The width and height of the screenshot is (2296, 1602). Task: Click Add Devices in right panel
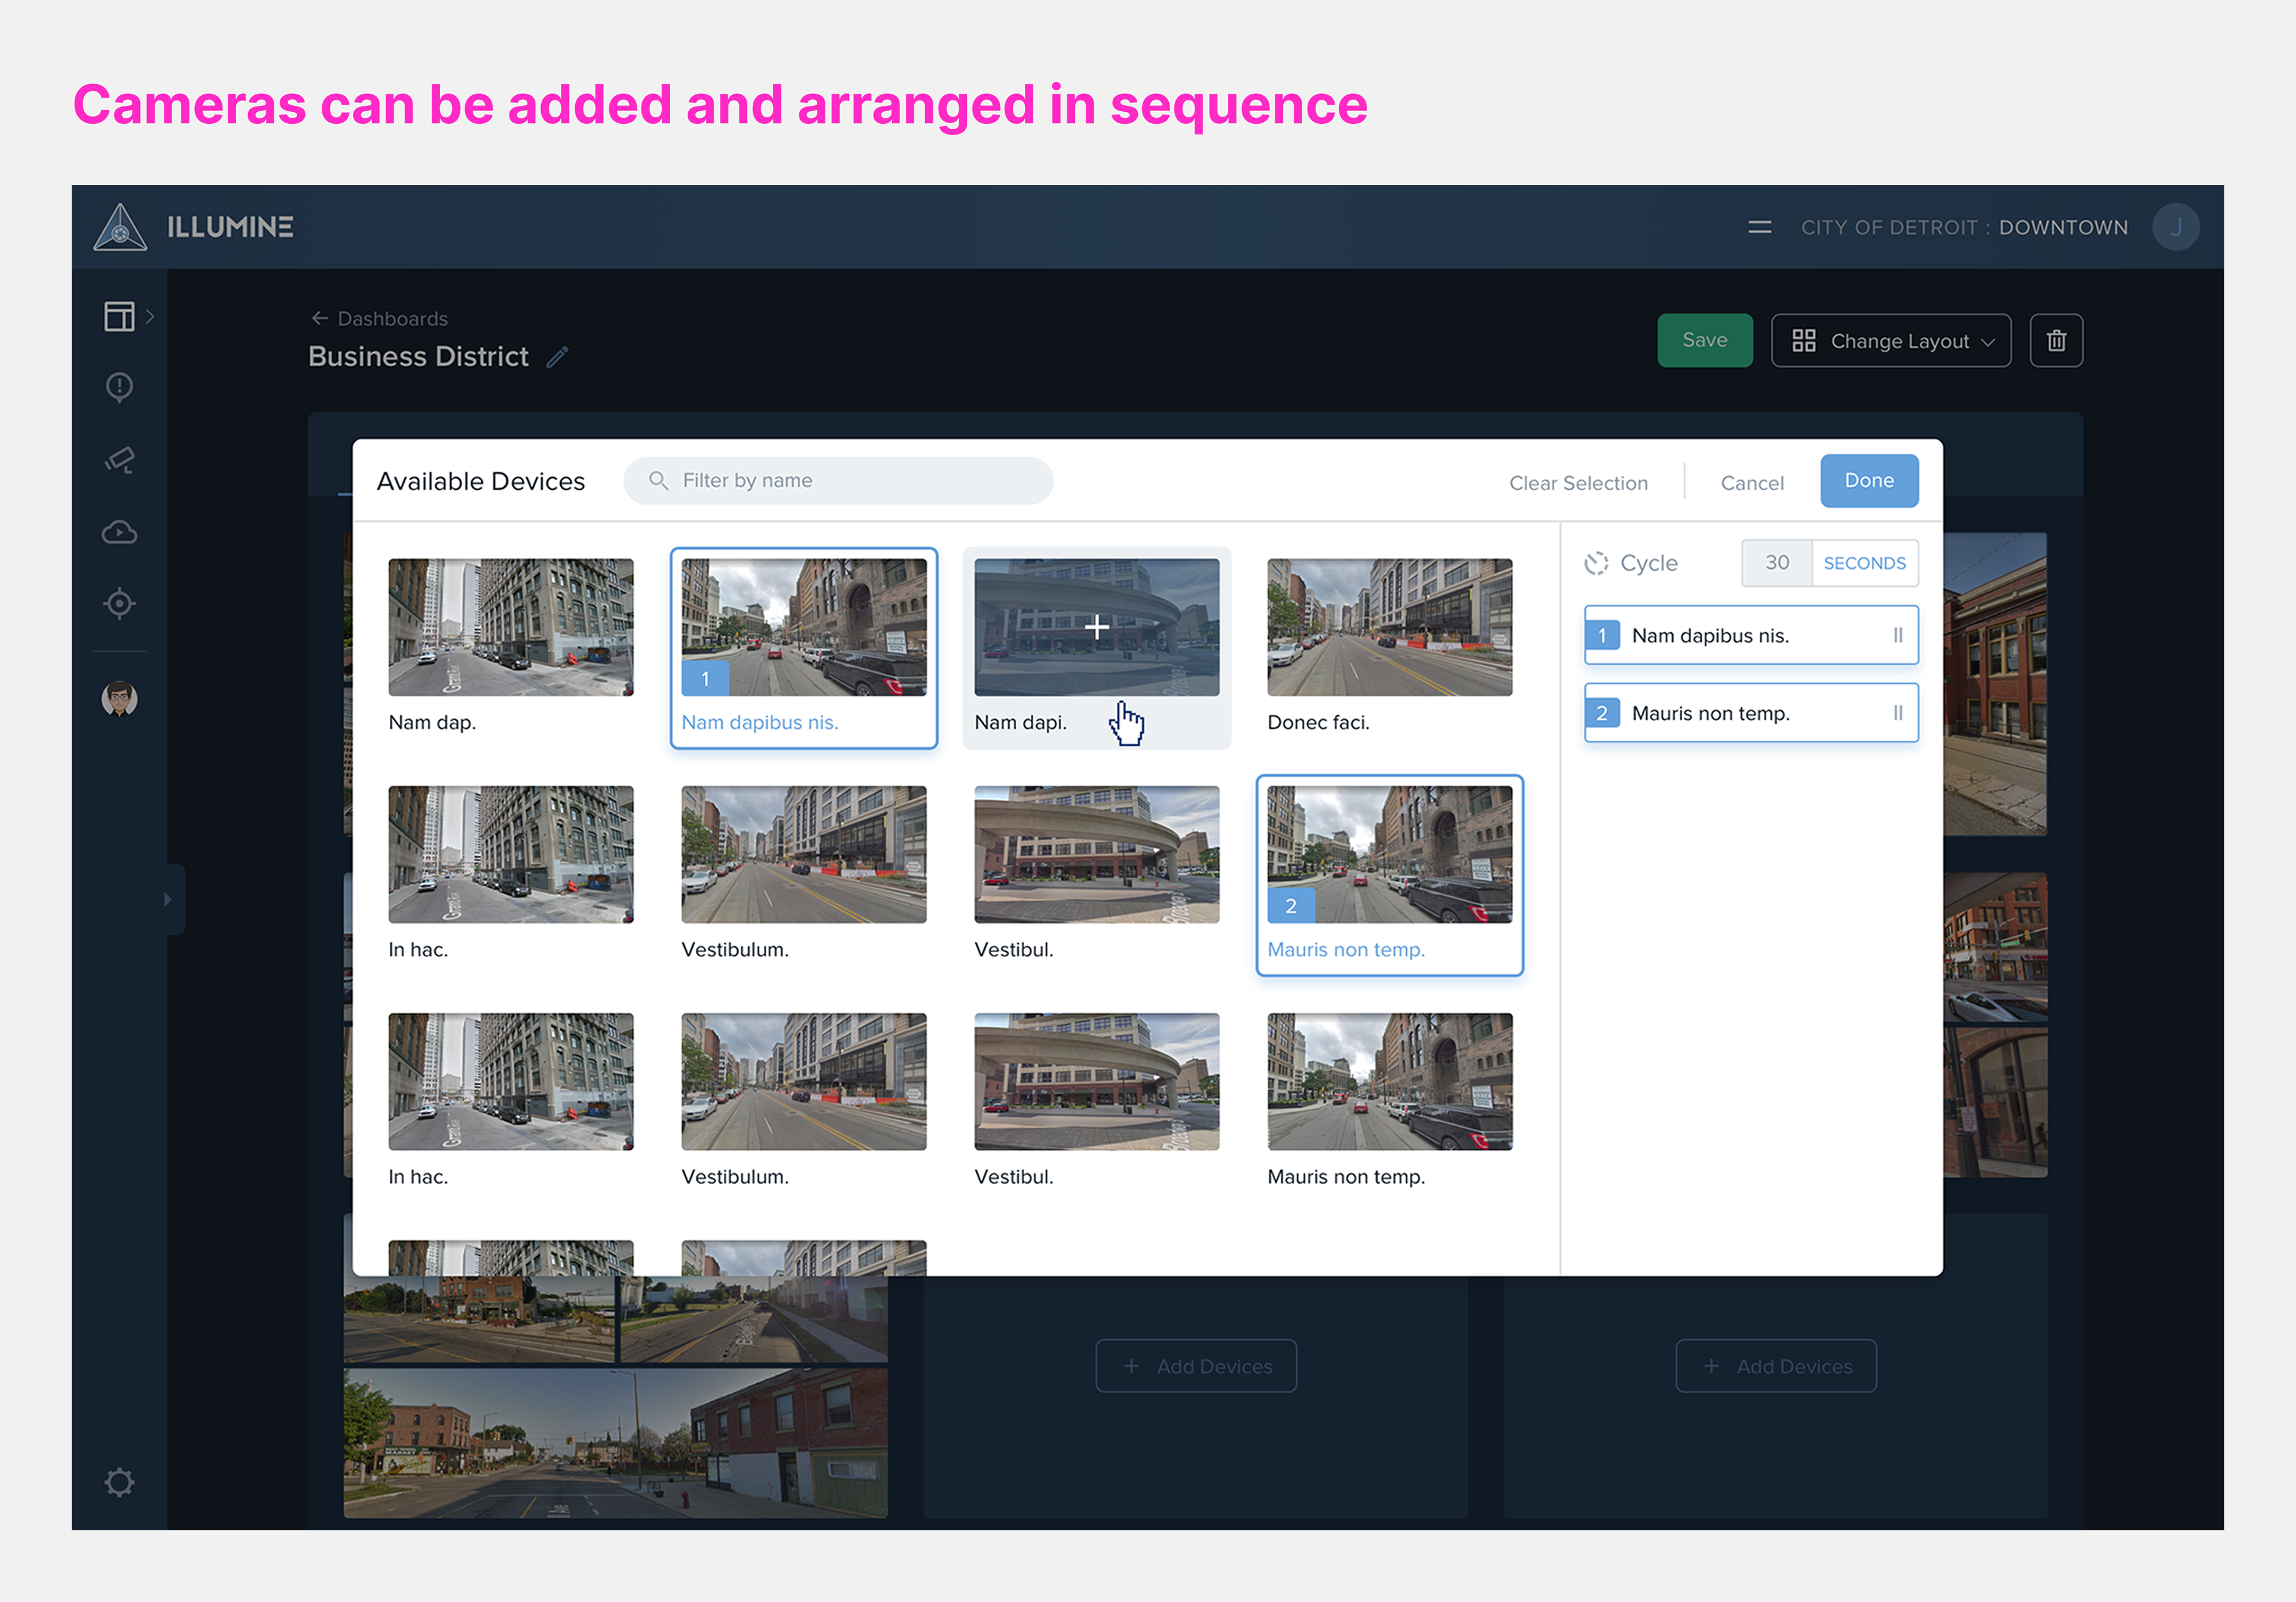(x=1776, y=1366)
